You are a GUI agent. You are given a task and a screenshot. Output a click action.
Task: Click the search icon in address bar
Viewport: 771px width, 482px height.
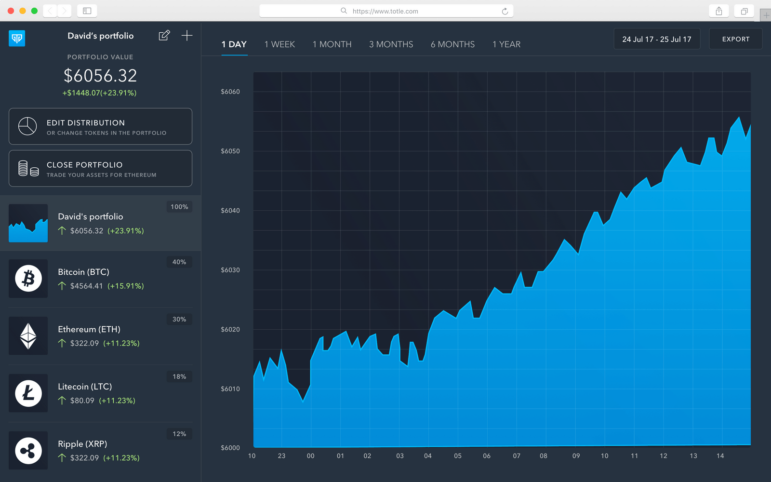[344, 11]
